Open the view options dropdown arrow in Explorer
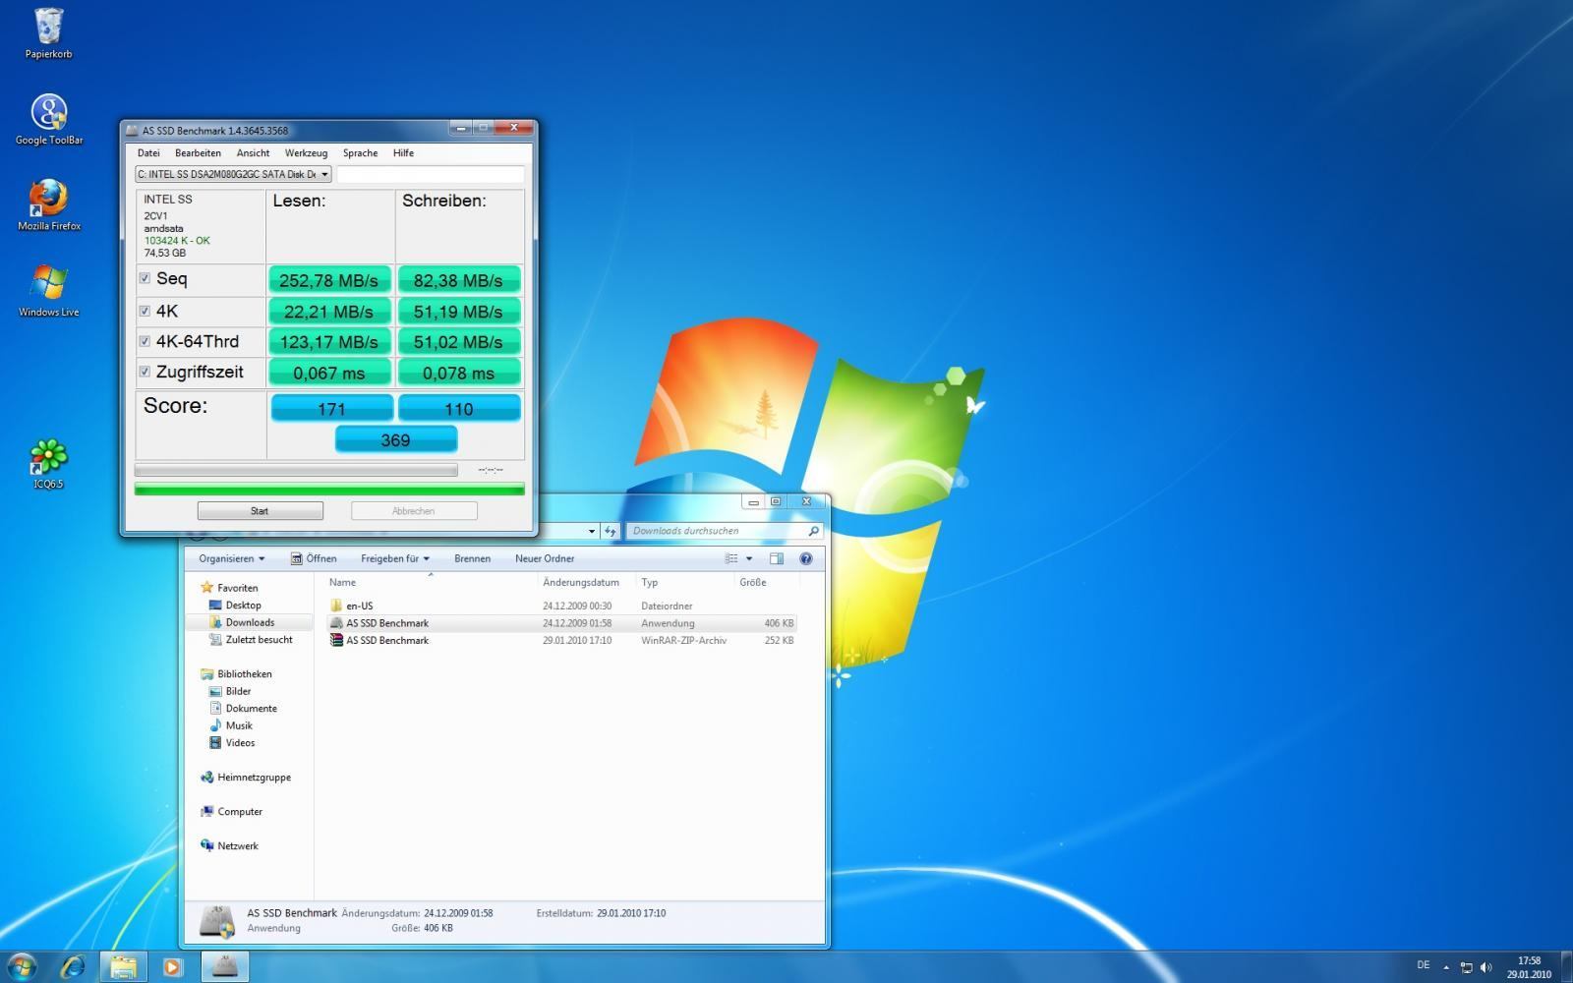The image size is (1573, 983). pyautogui.click(x=749, y=558)
